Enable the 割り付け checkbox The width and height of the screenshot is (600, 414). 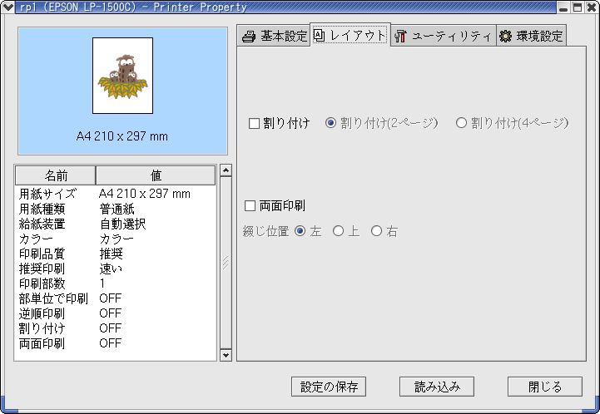[x=255, y=123]
